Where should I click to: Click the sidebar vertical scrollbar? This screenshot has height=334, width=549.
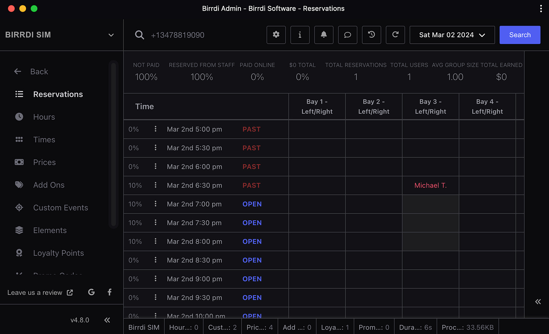113,144
